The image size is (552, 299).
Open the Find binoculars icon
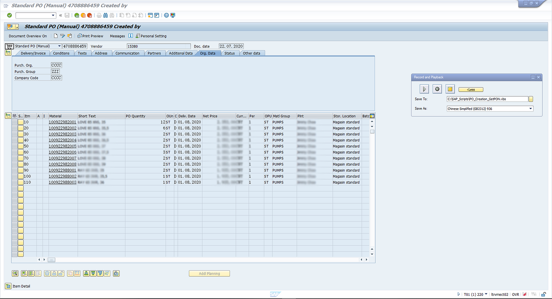point(105,15)
